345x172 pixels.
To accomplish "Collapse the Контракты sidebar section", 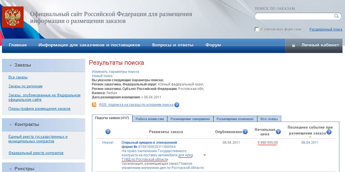I will click(10, 125).
